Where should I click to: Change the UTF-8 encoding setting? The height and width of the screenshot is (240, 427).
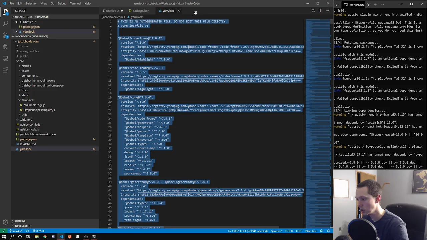click(x=289, y=231)
